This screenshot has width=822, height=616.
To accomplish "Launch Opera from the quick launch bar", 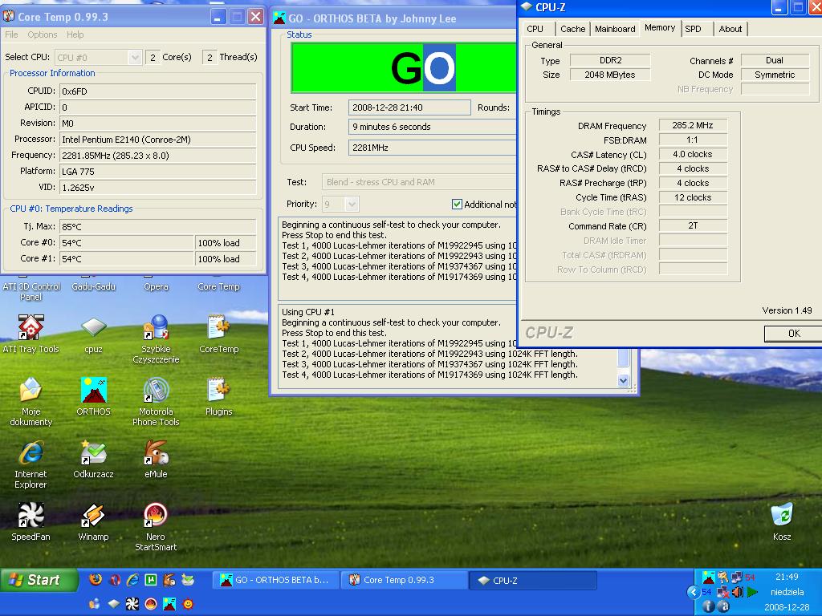I will [114, 579].
